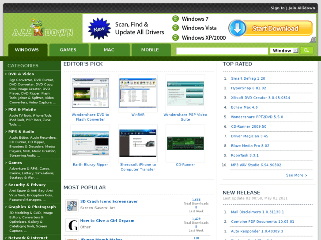Image resolution: width=321 pixels, height=240 pixels.
Task: Open CD-Runner 2009.50 link
Action: pos(249,126)
